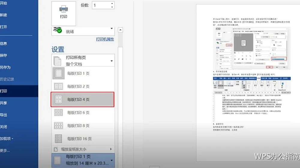Click the printer icon Print button
Viewport: 300px width, 168px height.
(x=64, y=13)
